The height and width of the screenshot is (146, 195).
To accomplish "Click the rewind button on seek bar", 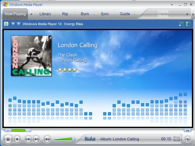I will (8, 130).
